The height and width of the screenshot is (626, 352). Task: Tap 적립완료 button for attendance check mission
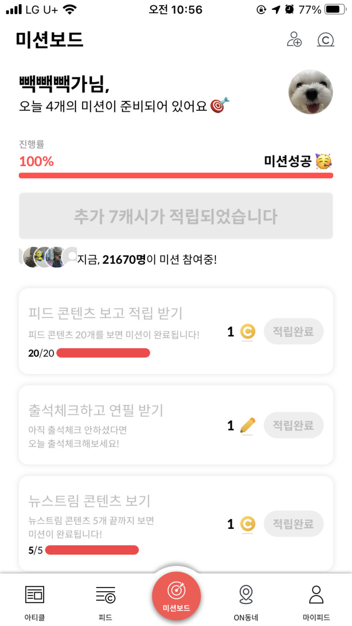point(293,425)
